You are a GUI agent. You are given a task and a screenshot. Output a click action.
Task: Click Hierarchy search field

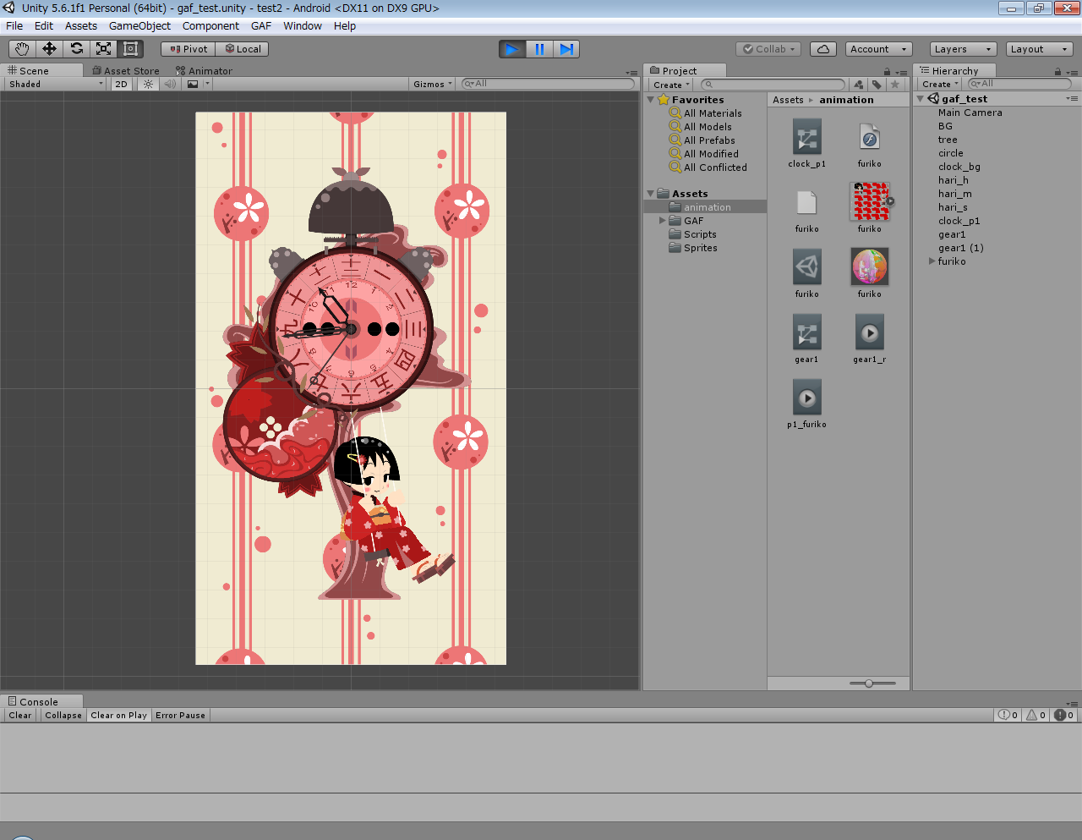(1019, 84)
